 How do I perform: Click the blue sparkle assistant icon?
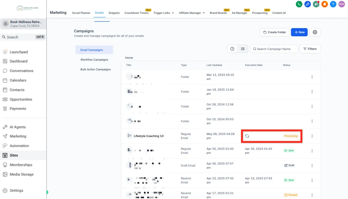pos(308,4)
